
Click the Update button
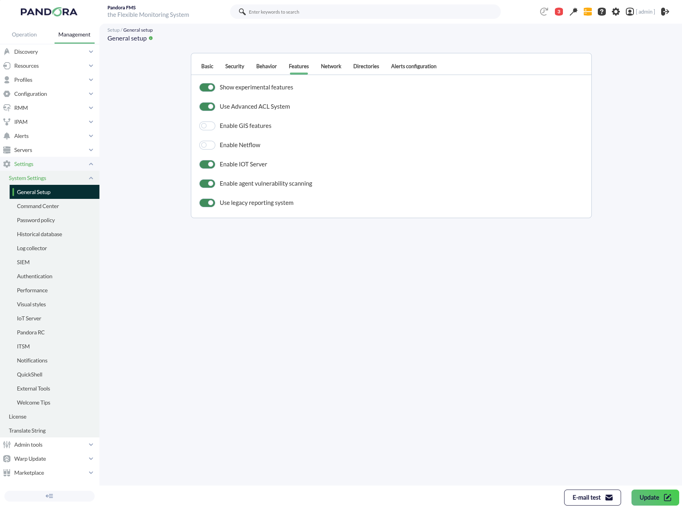[x=655, y=498]
